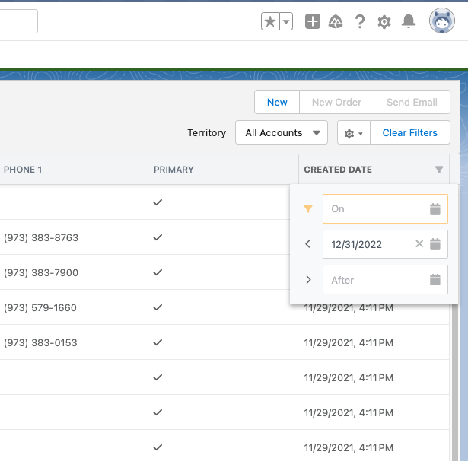Click the Send Email button
468x461 pixels.
coord(412,102)
